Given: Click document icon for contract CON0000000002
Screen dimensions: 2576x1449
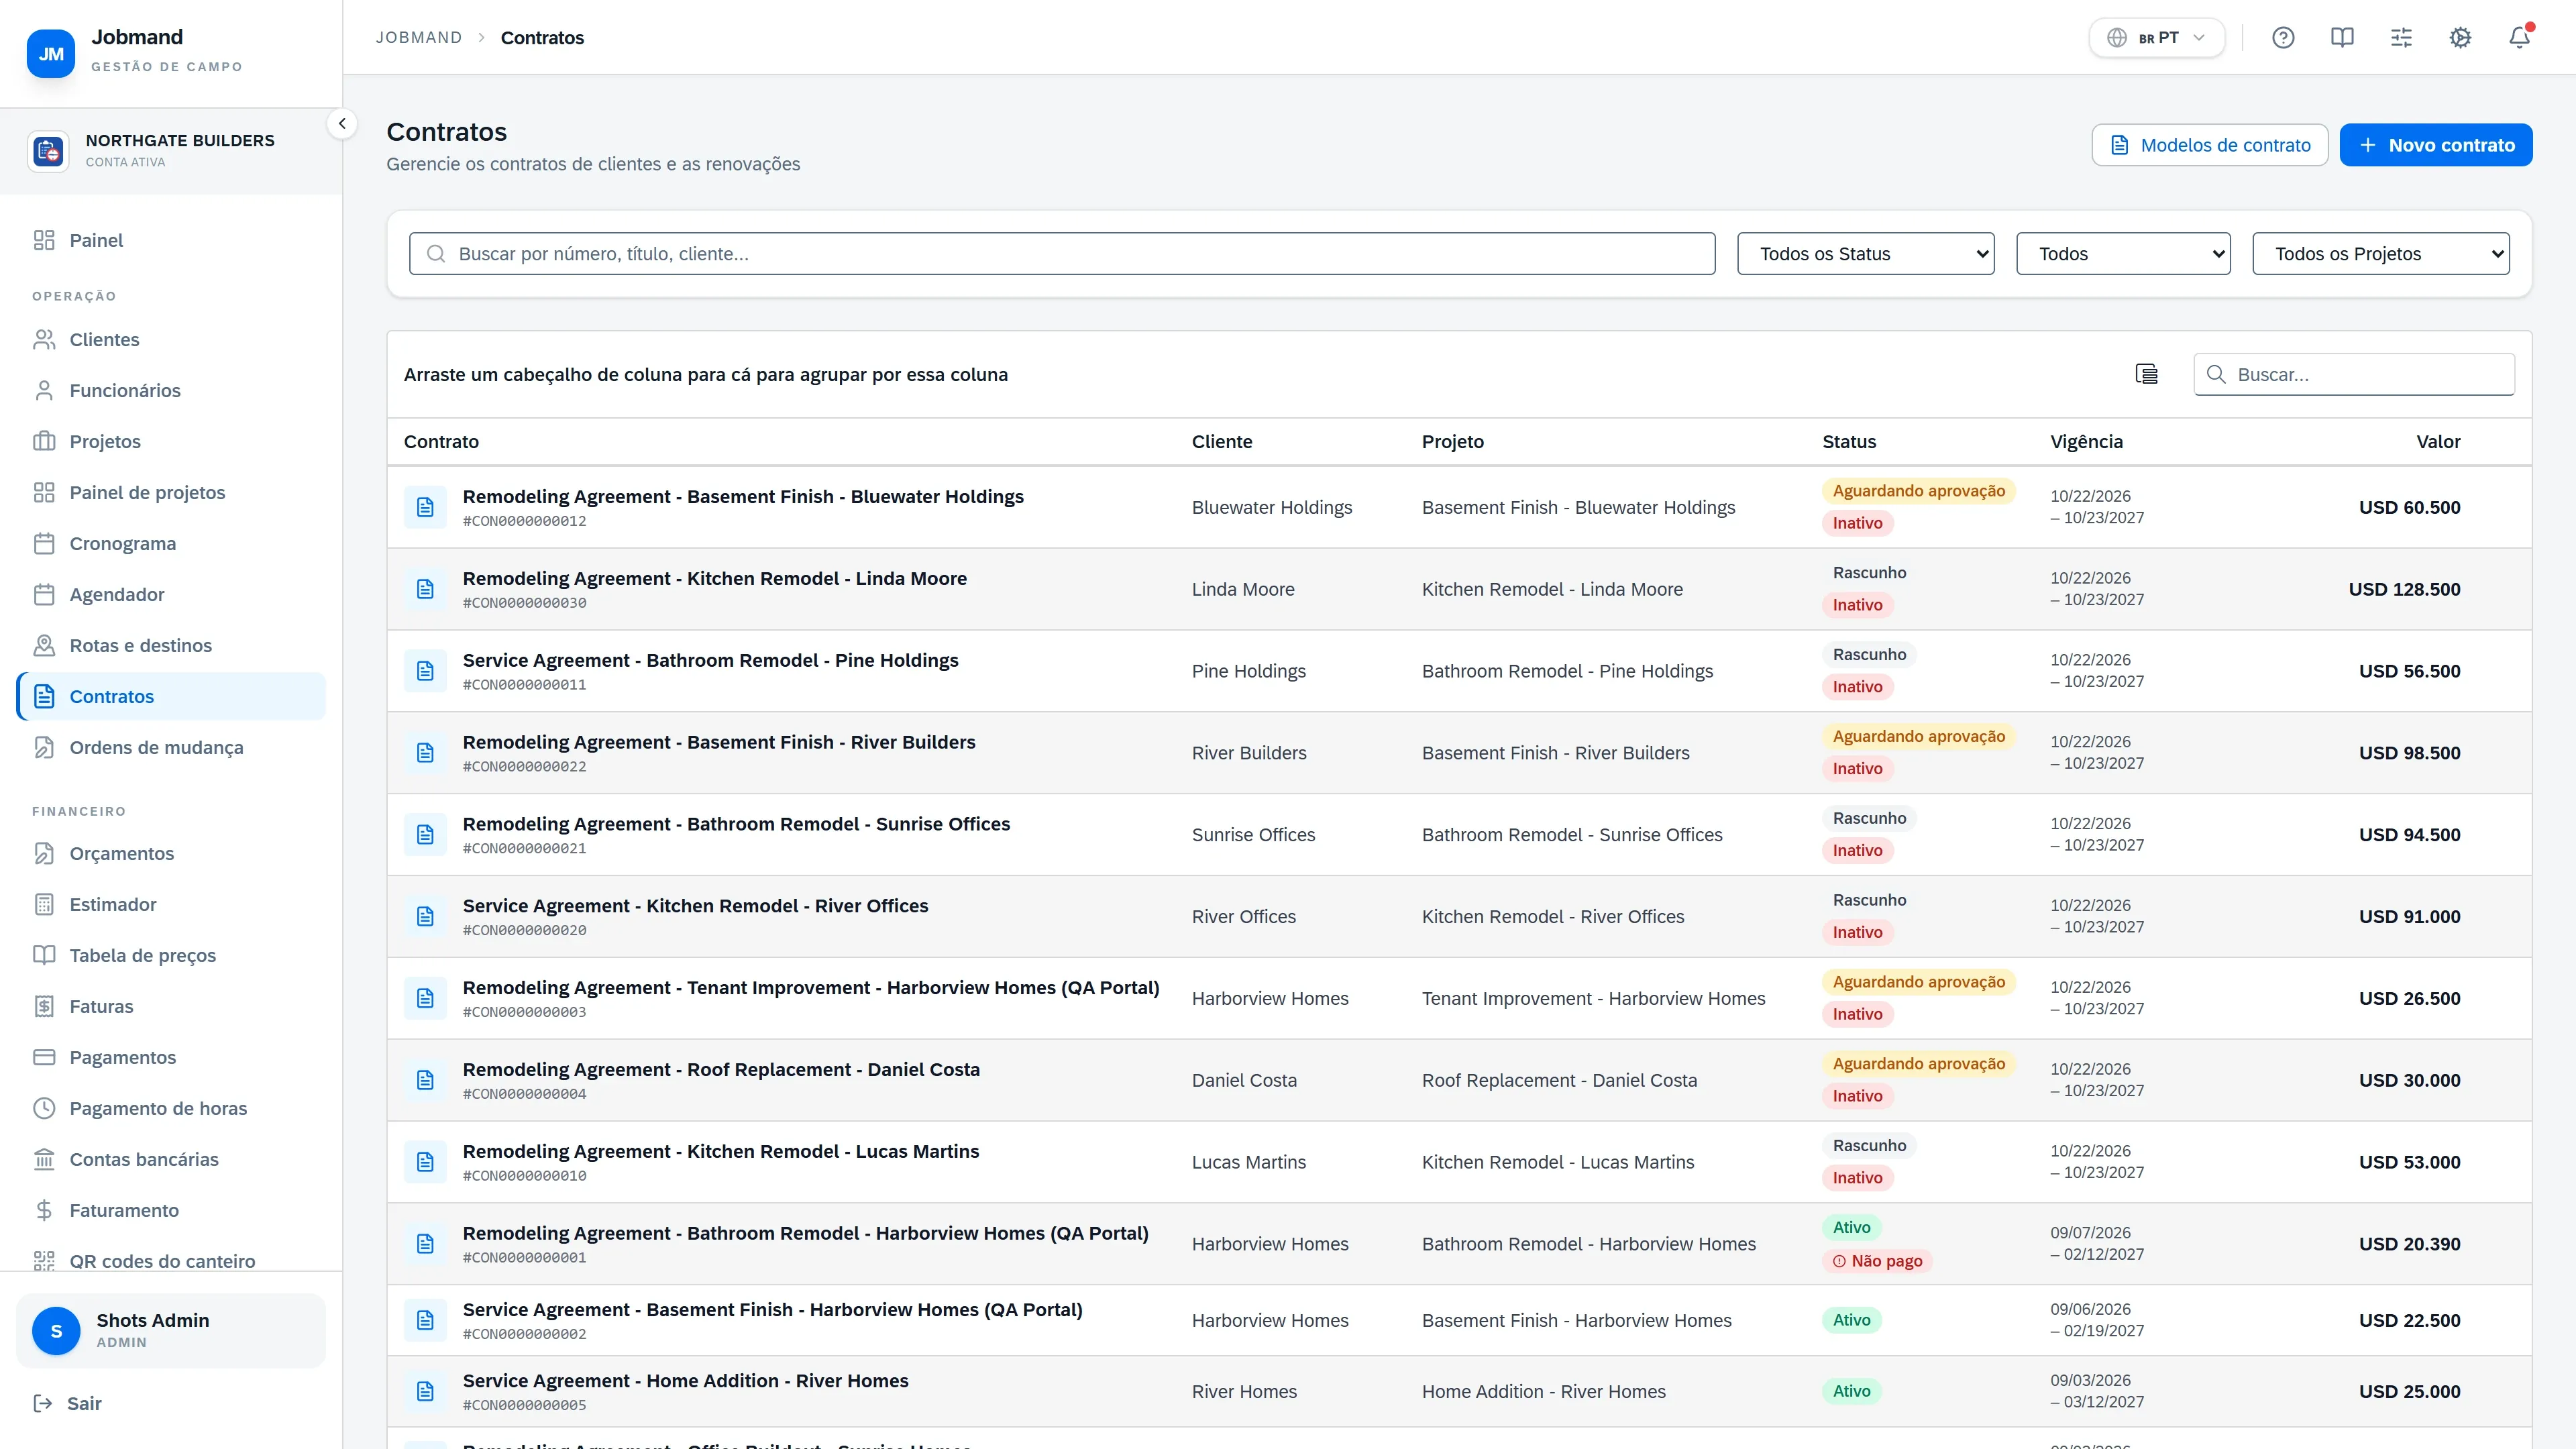Looking at the screenshot, I should point(425,1320).
